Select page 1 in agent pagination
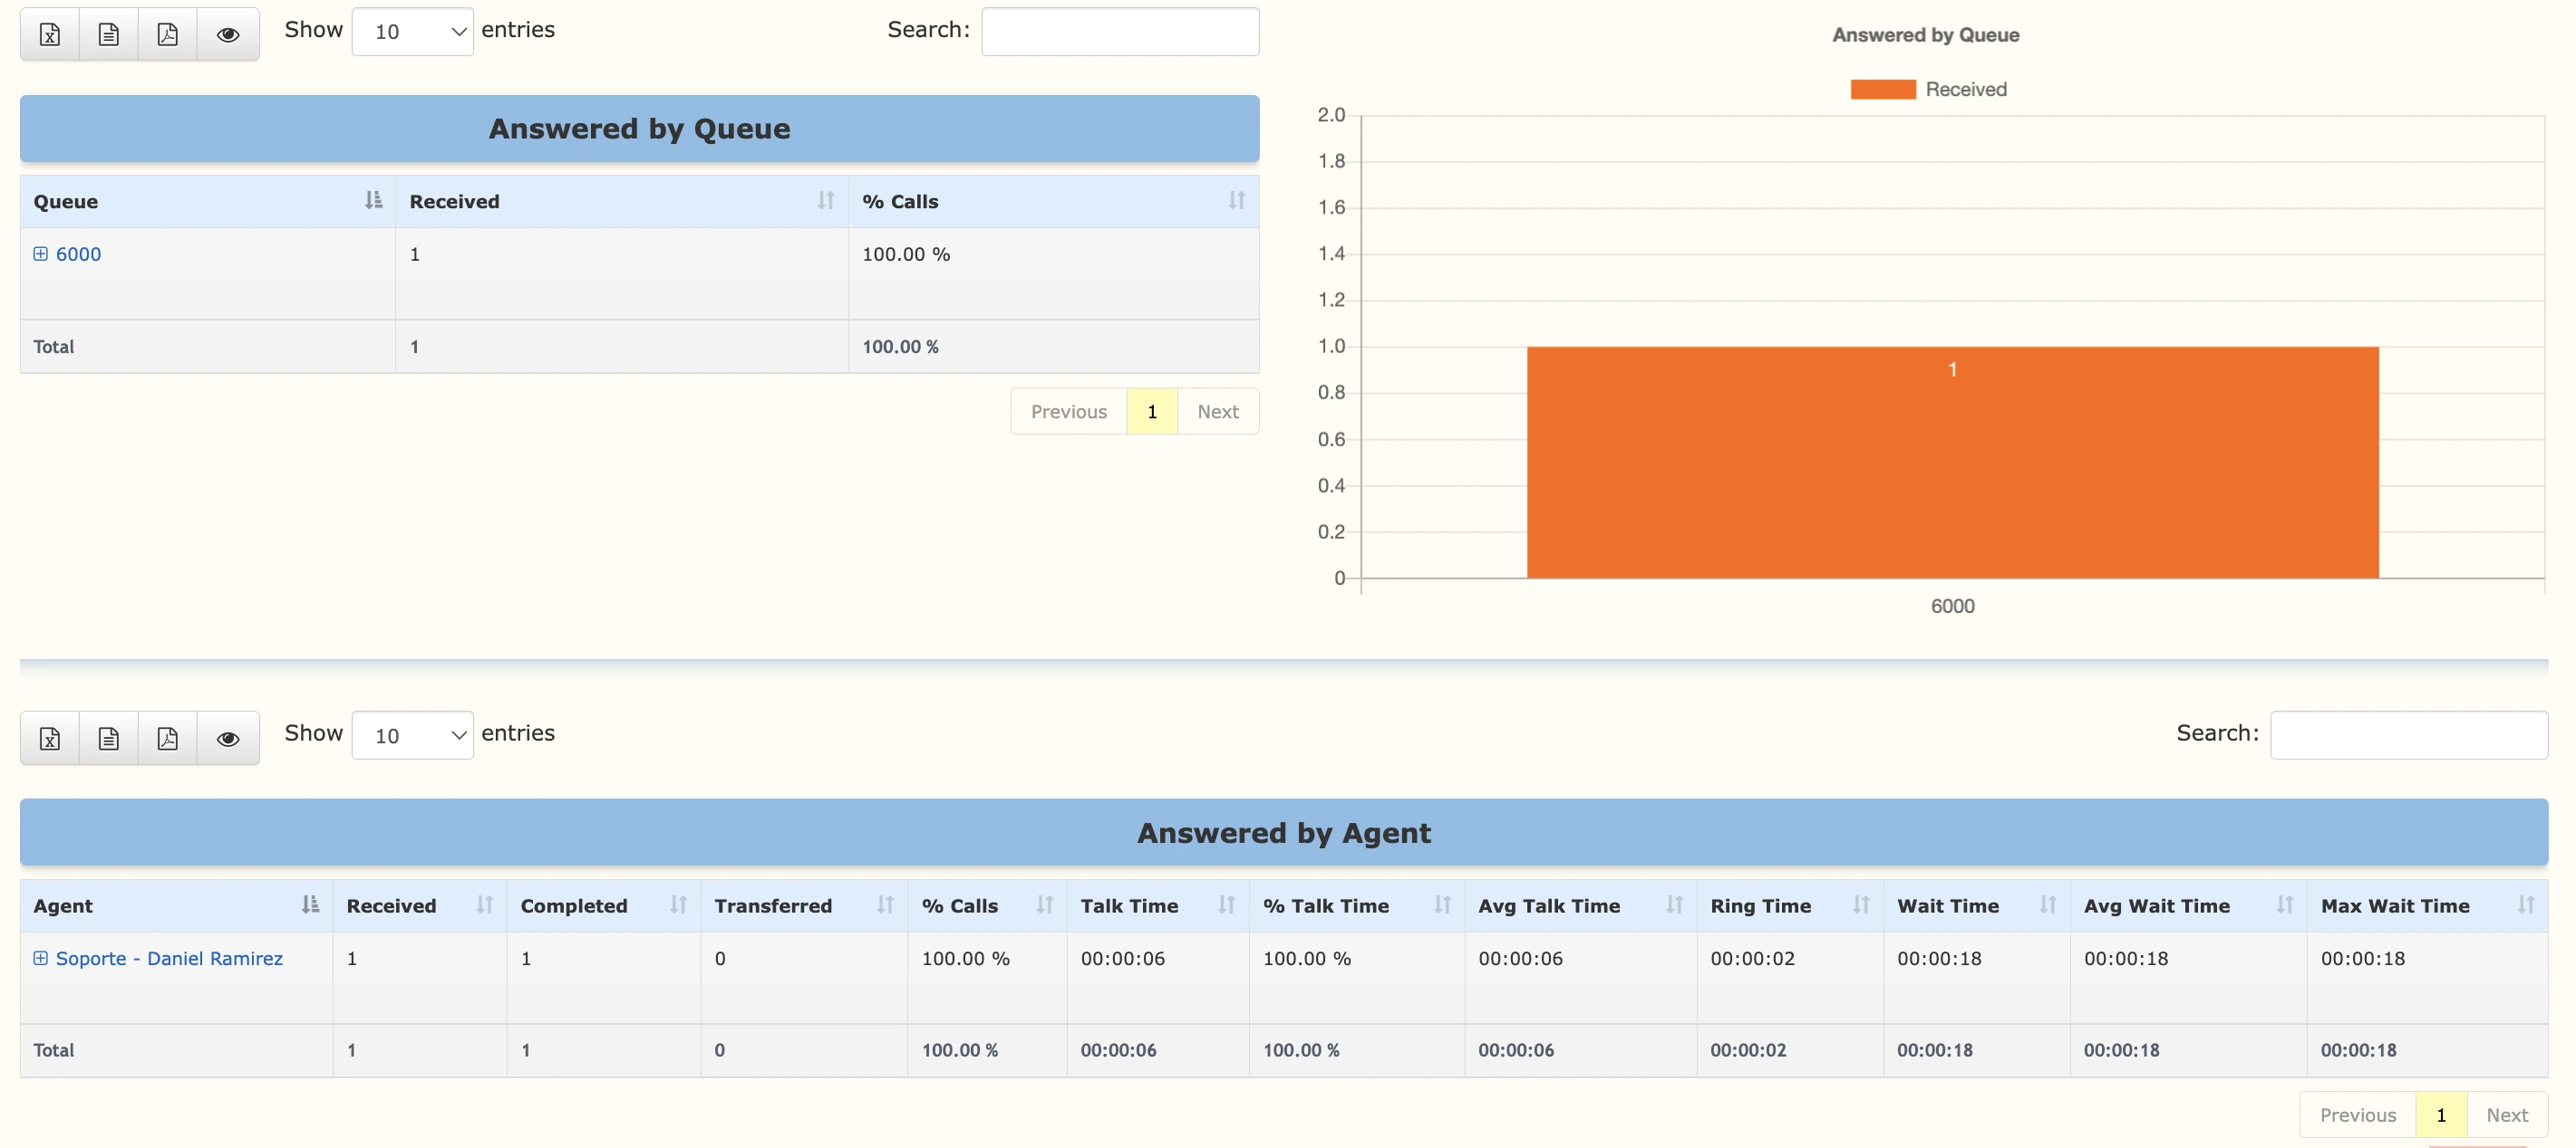2576x1148 pixels. (2440, 1114)
